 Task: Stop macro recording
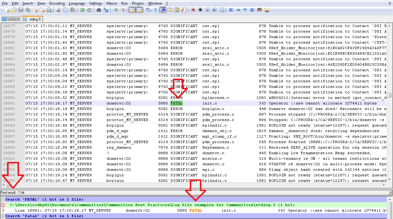200,10
